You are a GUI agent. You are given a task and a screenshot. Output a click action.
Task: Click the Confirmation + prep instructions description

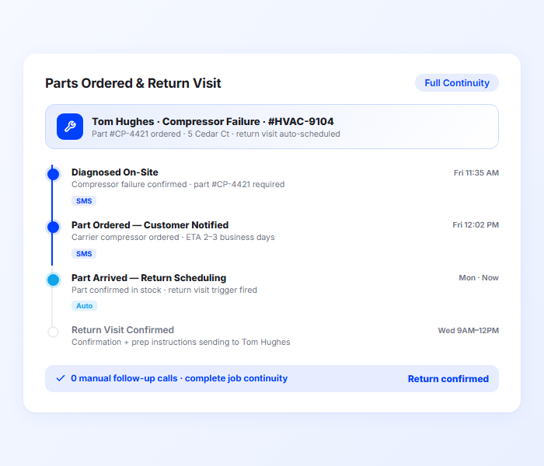181,342
